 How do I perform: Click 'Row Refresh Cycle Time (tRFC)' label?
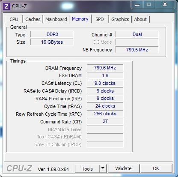pos(49,114)
